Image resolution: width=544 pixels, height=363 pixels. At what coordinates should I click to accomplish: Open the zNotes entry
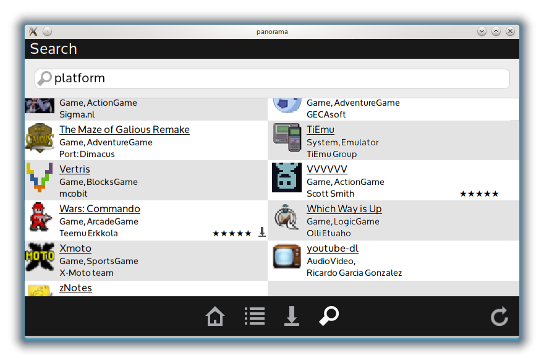click(x=75, y=288)
